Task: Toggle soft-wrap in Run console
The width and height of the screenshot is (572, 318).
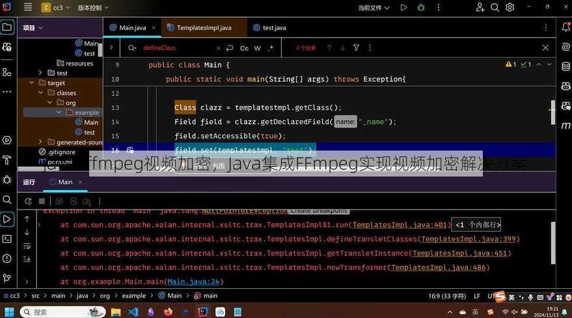Action: coord(27,246)
